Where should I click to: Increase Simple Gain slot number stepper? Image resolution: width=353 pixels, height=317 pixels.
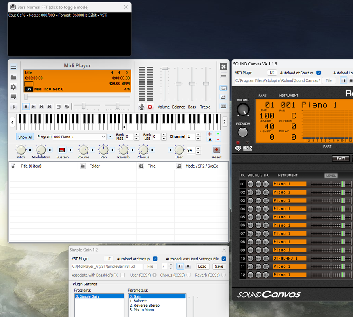click(x=171, y=265)
